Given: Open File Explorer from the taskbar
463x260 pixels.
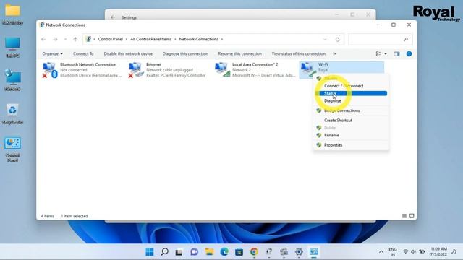Looking at the screenshot, I should [x=209, y=252].
